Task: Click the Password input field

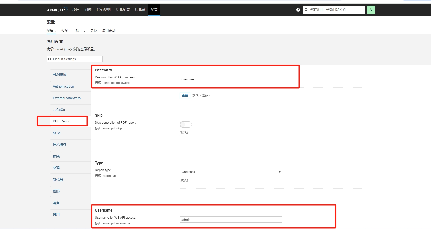Action: (231, 79)
